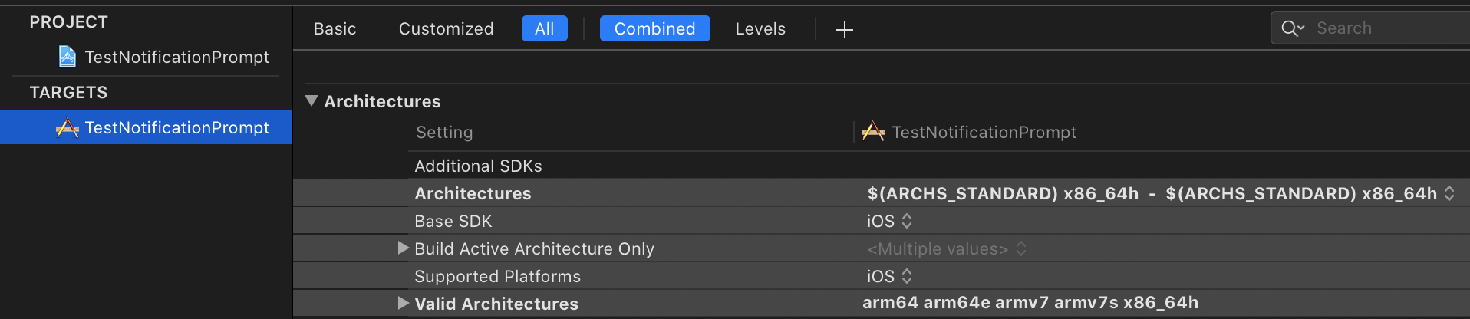Click the TestNotificationPrompt target app icon
This screenshot has height=319, width=1470.
[x=68, y=127]
